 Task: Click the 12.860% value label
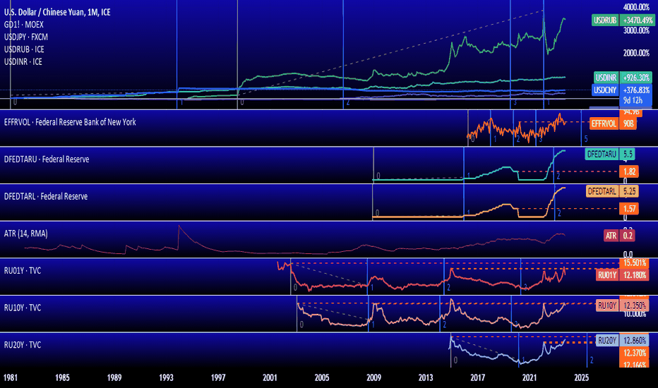(634, 341)
